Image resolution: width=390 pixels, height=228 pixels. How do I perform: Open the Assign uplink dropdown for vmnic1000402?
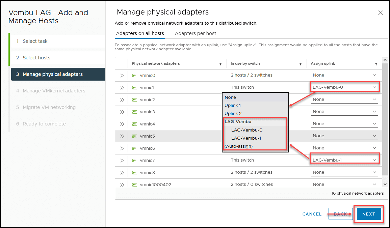coord(344,184)
